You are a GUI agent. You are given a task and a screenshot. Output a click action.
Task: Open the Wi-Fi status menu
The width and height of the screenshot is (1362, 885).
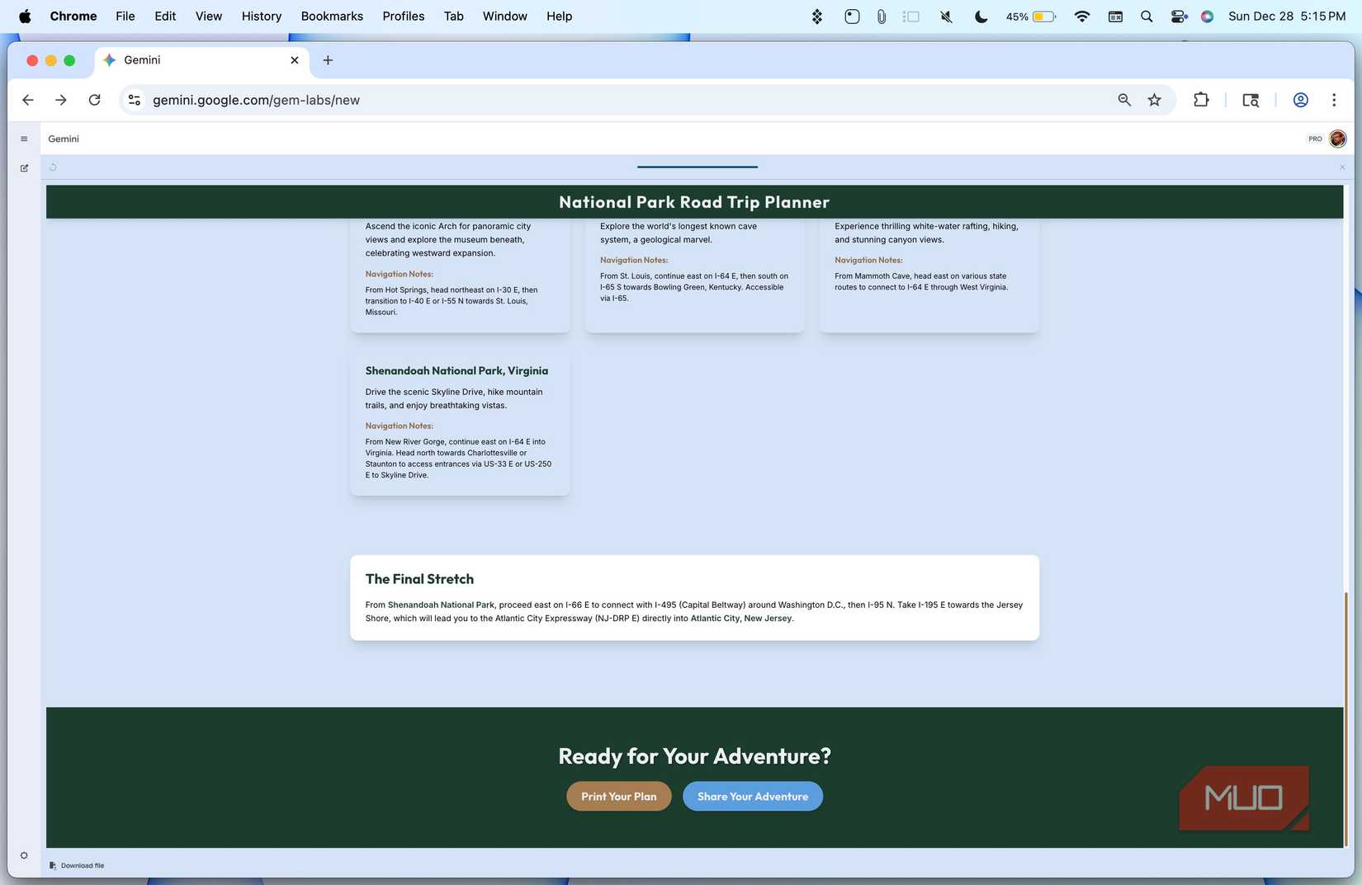click(x=1082, y=16)
